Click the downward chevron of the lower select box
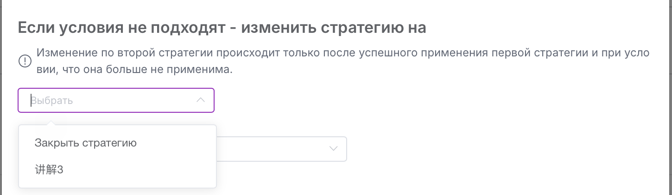The height and width of the screenshot is (195, 672). click(x=333, y=149)
